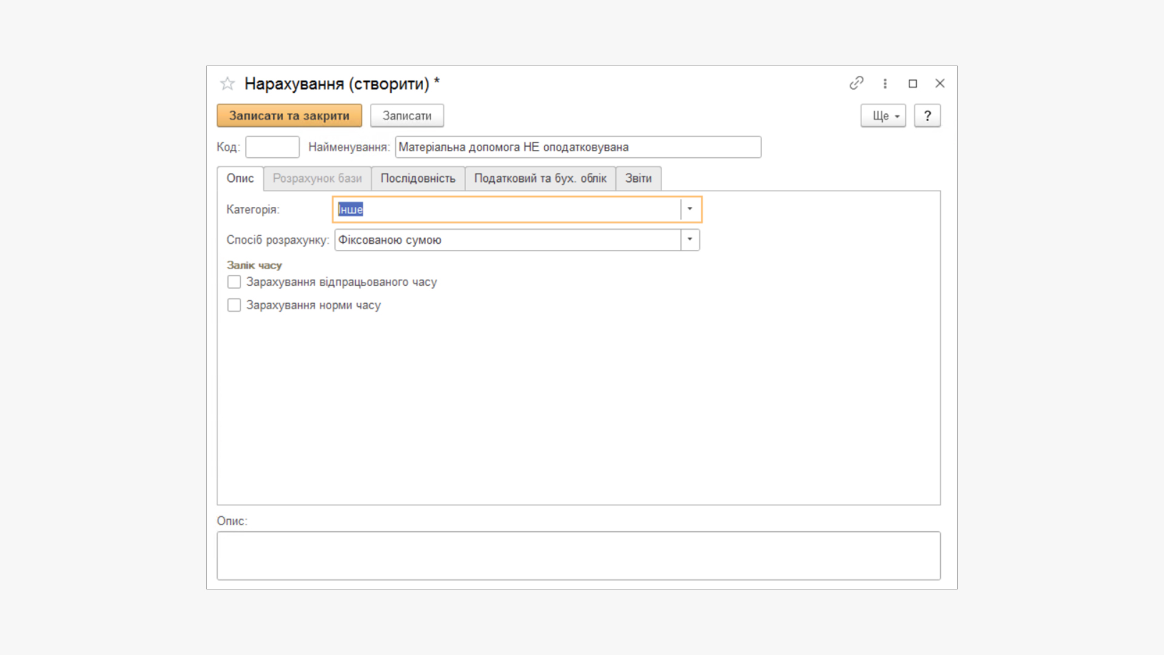Screen dimensions: 1164x655
Task: Open Податковий та бух. облік tab
Action: click(x=540, y=178)
